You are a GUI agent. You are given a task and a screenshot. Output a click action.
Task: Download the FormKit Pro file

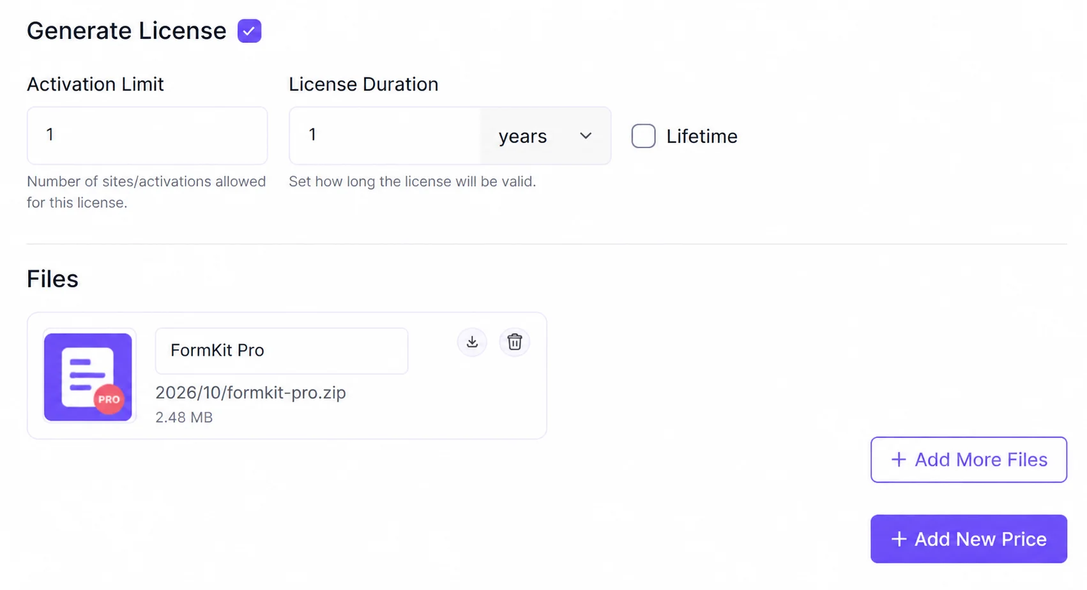(x=472, y=342)
